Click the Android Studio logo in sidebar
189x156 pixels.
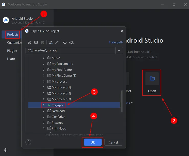pos(6,20)
